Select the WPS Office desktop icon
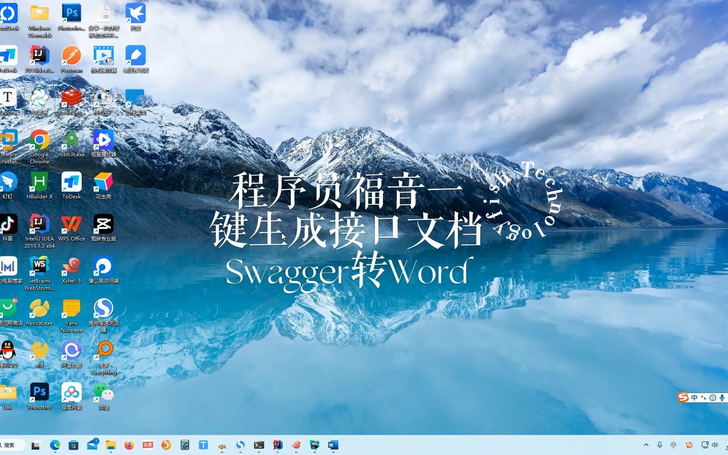Screen dimensions: 728x455 (x=71, y=228)
